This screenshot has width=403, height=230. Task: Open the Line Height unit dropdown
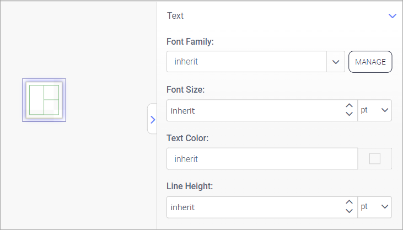tap(375, 207)
